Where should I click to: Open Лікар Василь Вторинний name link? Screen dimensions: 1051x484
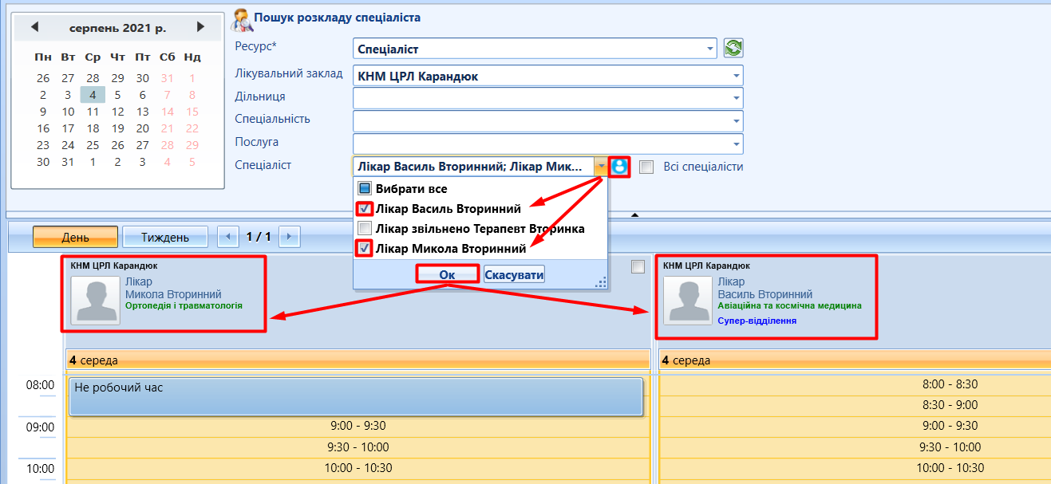point(765,288)
